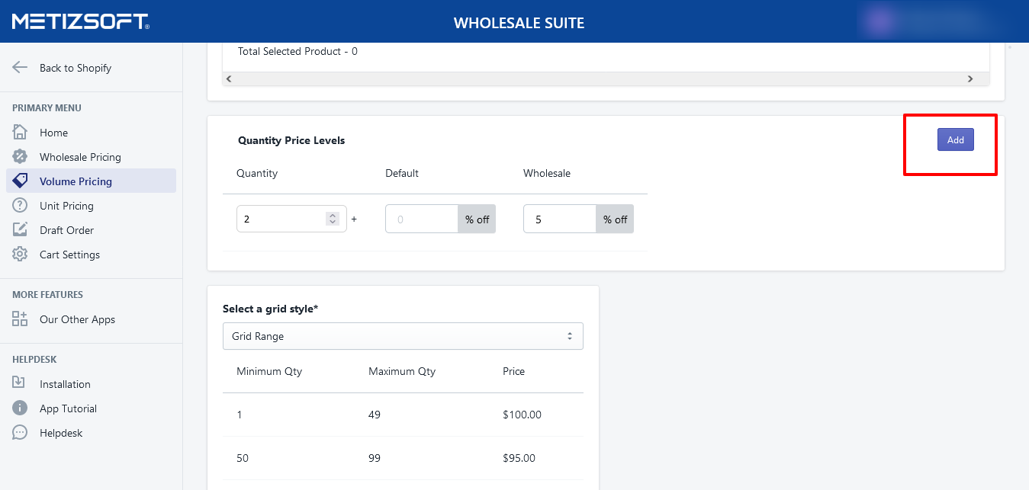Screen dimensions: 1029x490
Task: Click the Draft Order edit icon
Action: click(x=20, y=230)
